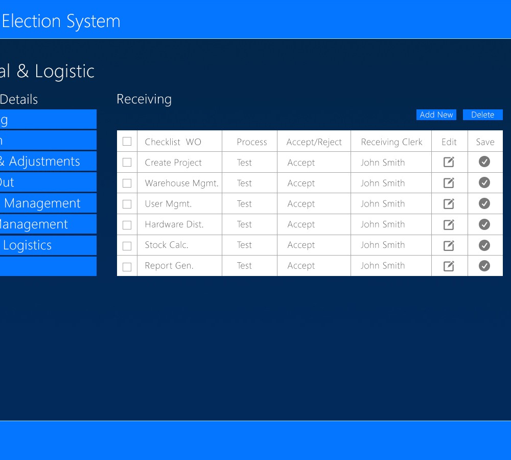
Task: Save the Hardware Dist. row
Action: tap(484, 224)
